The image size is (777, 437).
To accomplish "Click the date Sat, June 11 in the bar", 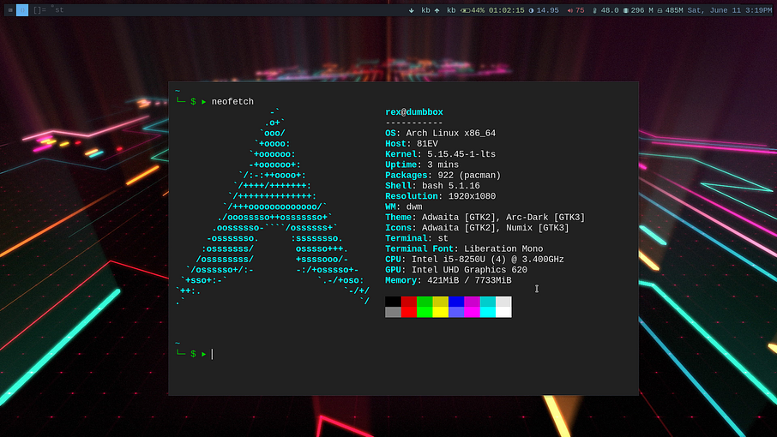I will [x=714, y=10].
